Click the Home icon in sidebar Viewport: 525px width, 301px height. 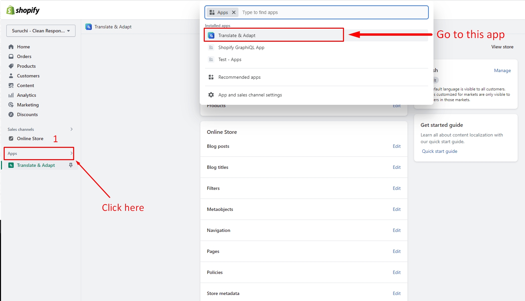[11, 47]
